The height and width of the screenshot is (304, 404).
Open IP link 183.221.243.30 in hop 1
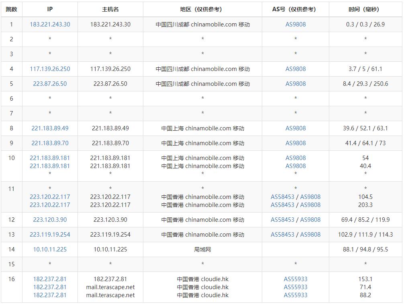50,24
